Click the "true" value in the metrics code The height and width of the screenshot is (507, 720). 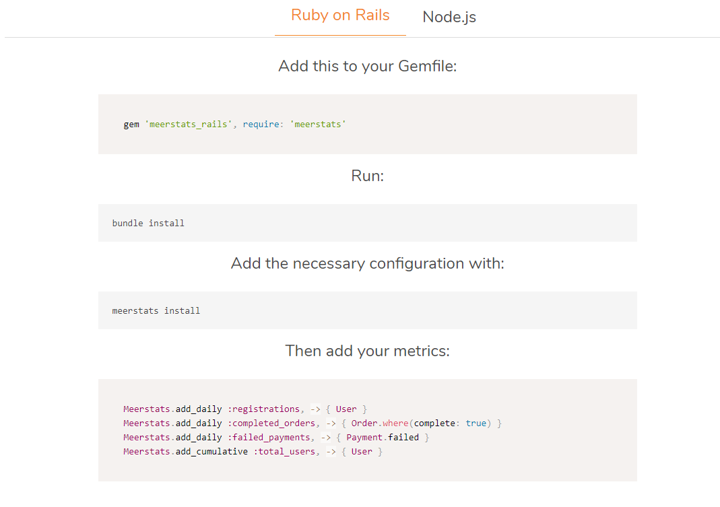[476, 423]
